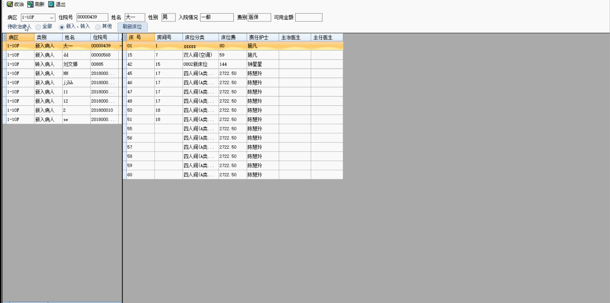Image resolution: width=610 pixels, height=303 pixels.
Task: Sort patient list by 姓名 column header
Action: tap(76, 37)
